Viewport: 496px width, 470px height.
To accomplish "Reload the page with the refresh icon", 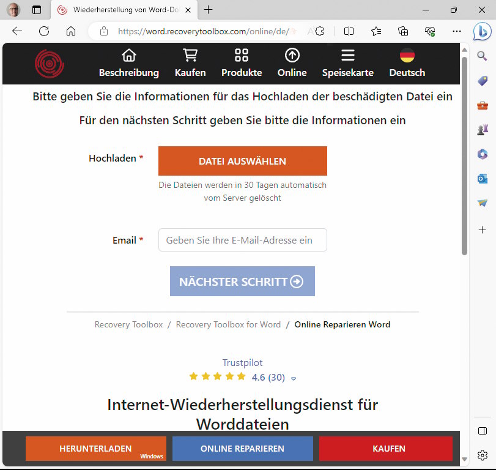I will pyautogui.click(x=44, y=31).
